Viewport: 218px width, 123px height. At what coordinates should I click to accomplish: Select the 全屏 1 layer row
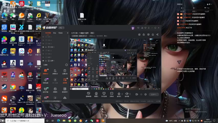[x=55, y=61]
